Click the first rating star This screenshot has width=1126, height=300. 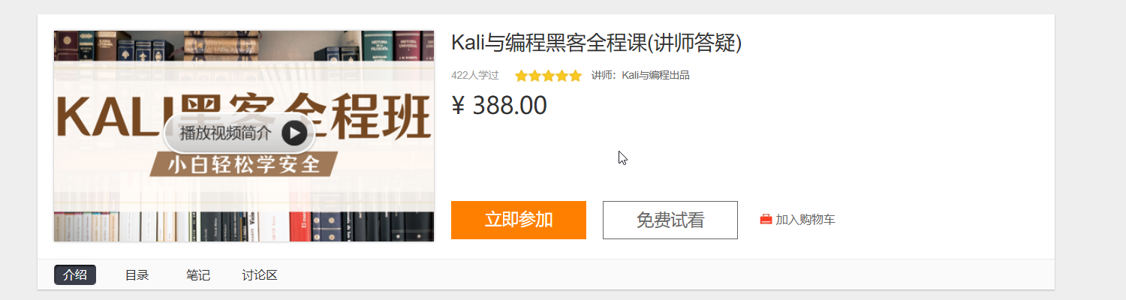point(521,76)
